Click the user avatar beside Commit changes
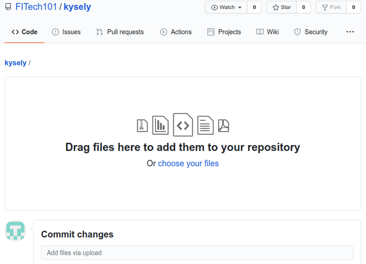 tap(15, 230)
